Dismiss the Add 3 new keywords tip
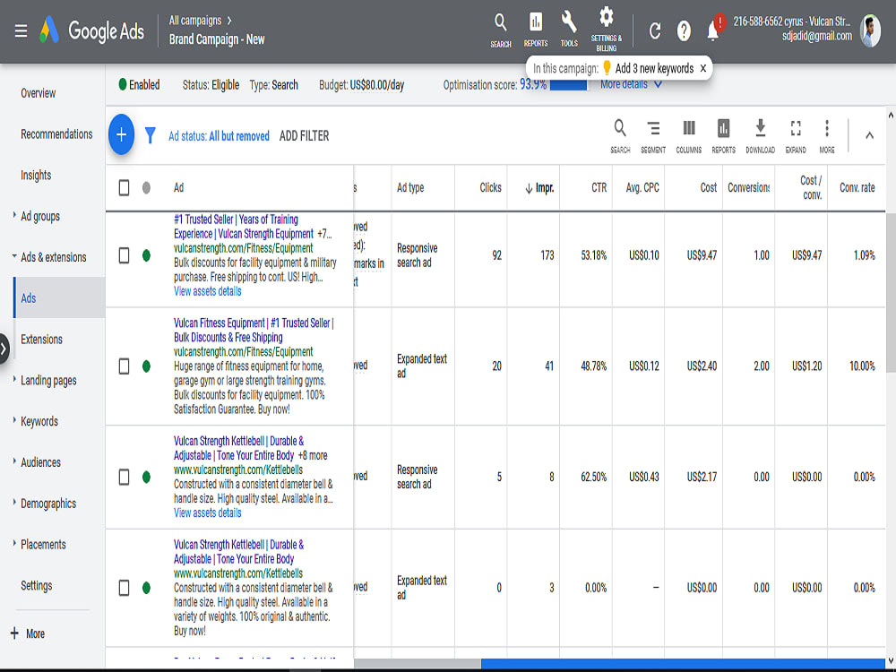Viewport: 896px width, 672px height. [702, 69]
